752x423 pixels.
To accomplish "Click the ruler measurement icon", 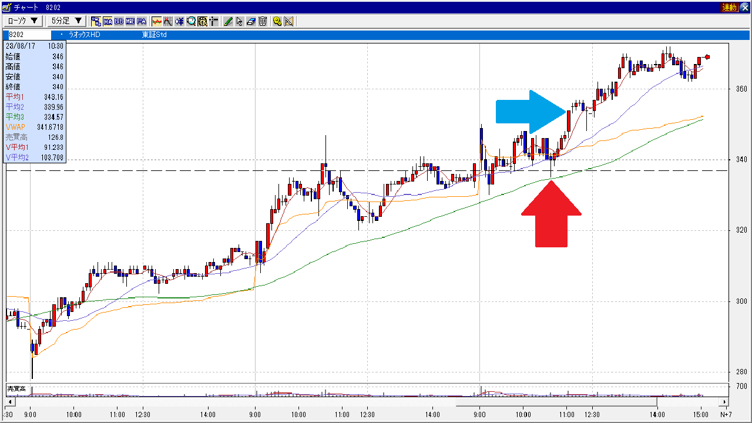I will pos(288,21).
